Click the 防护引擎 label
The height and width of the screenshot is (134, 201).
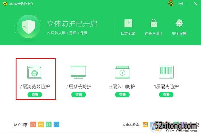click(21, 125)
